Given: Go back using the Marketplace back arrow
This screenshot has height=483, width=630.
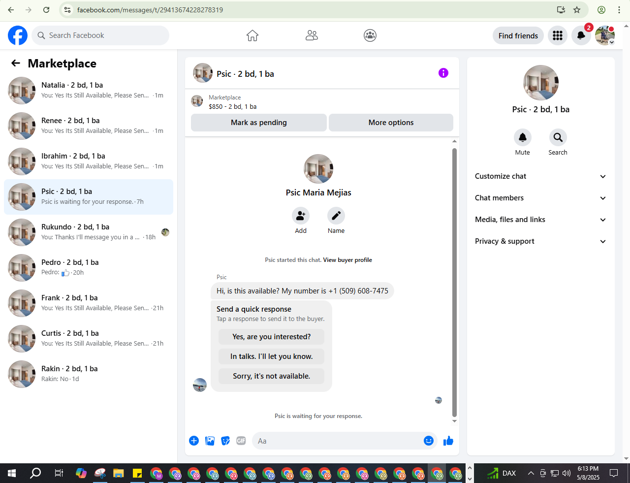Looking at the screenshot, I should tap(16, 63).
